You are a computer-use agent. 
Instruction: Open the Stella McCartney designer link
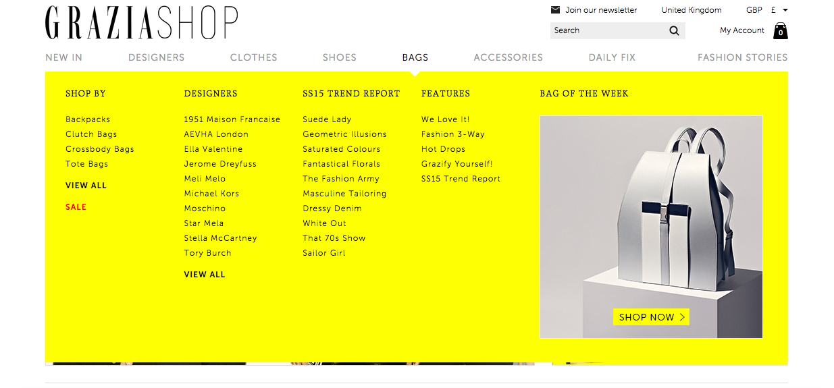tap(220, 238)
